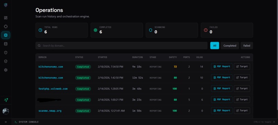Open the System Console bar
Image resolution: width=278 pixels, height=125 pixels.
145,122
